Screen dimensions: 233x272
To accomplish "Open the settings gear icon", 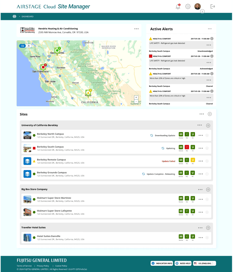I will 188,7.
